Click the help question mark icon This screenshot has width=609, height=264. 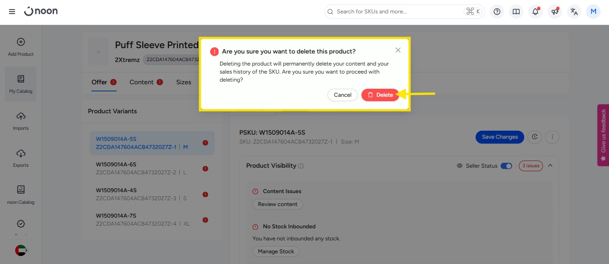[497, 12]
